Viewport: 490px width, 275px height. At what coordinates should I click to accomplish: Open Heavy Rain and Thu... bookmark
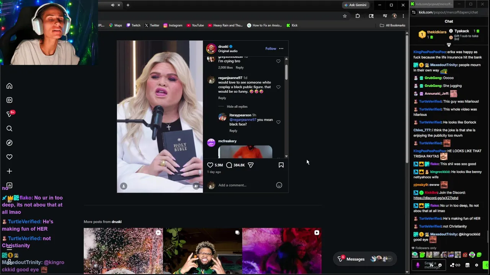click(225, 25)
